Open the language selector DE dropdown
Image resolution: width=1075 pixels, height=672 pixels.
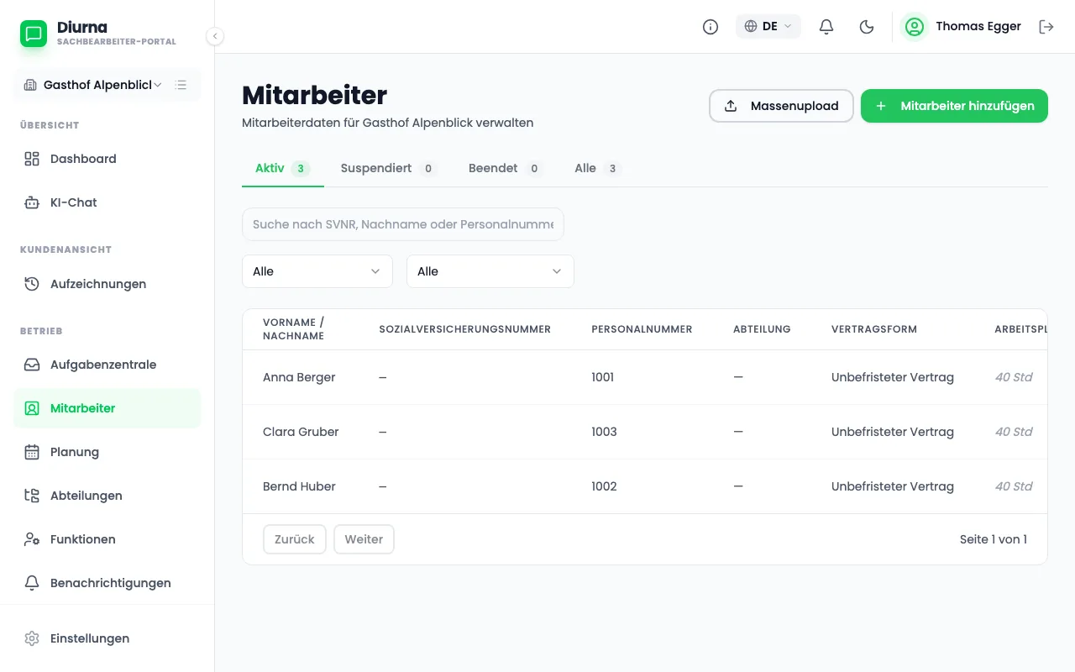point(768,27)
